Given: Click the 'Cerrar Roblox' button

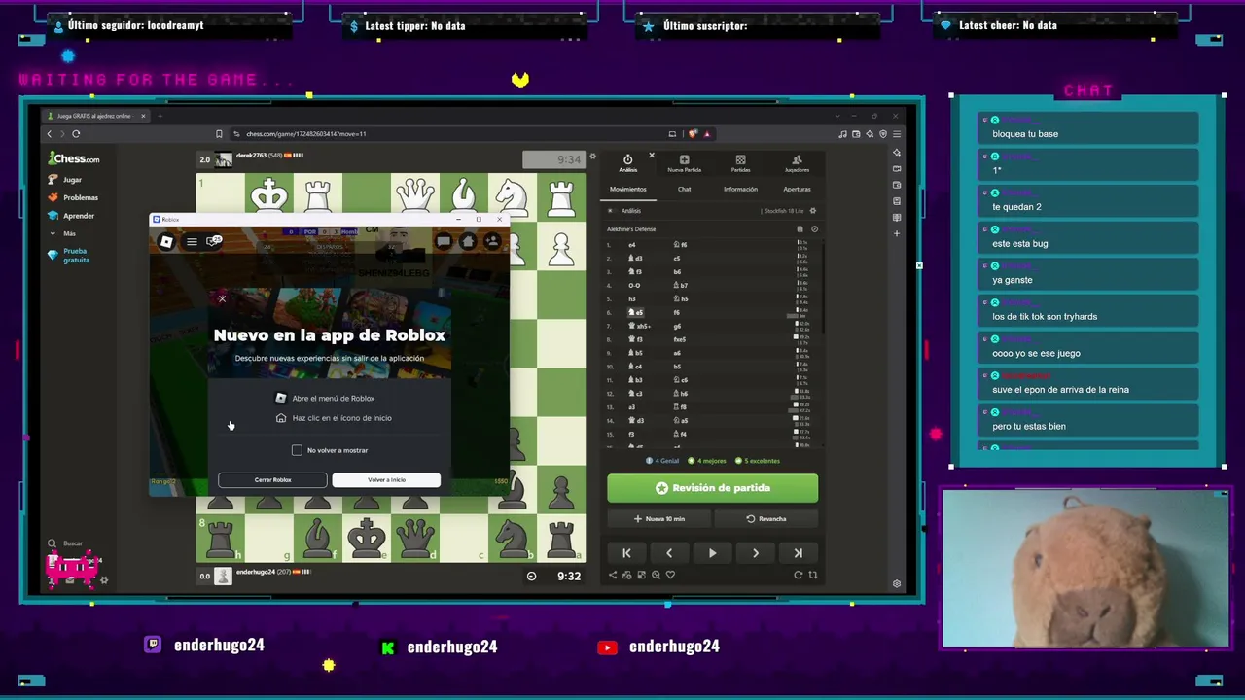Looking at the screenshot, I should point(272,479).
